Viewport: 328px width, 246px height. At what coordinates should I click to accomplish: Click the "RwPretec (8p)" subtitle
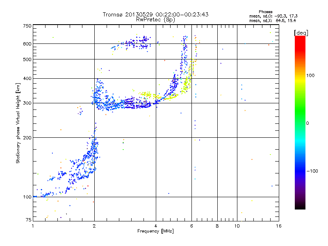155,20
